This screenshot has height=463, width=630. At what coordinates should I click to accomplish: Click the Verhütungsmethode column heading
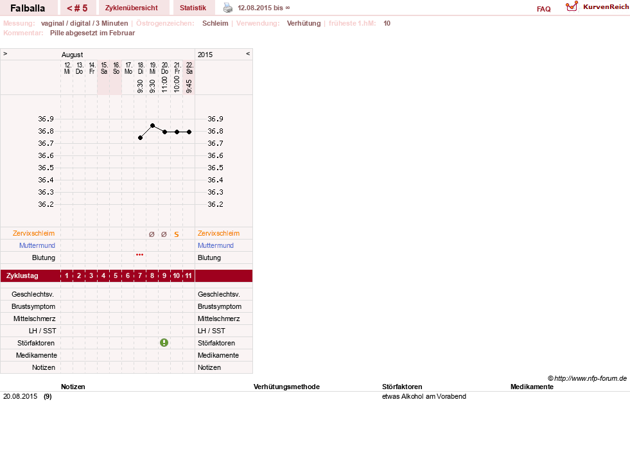point(286,387)
